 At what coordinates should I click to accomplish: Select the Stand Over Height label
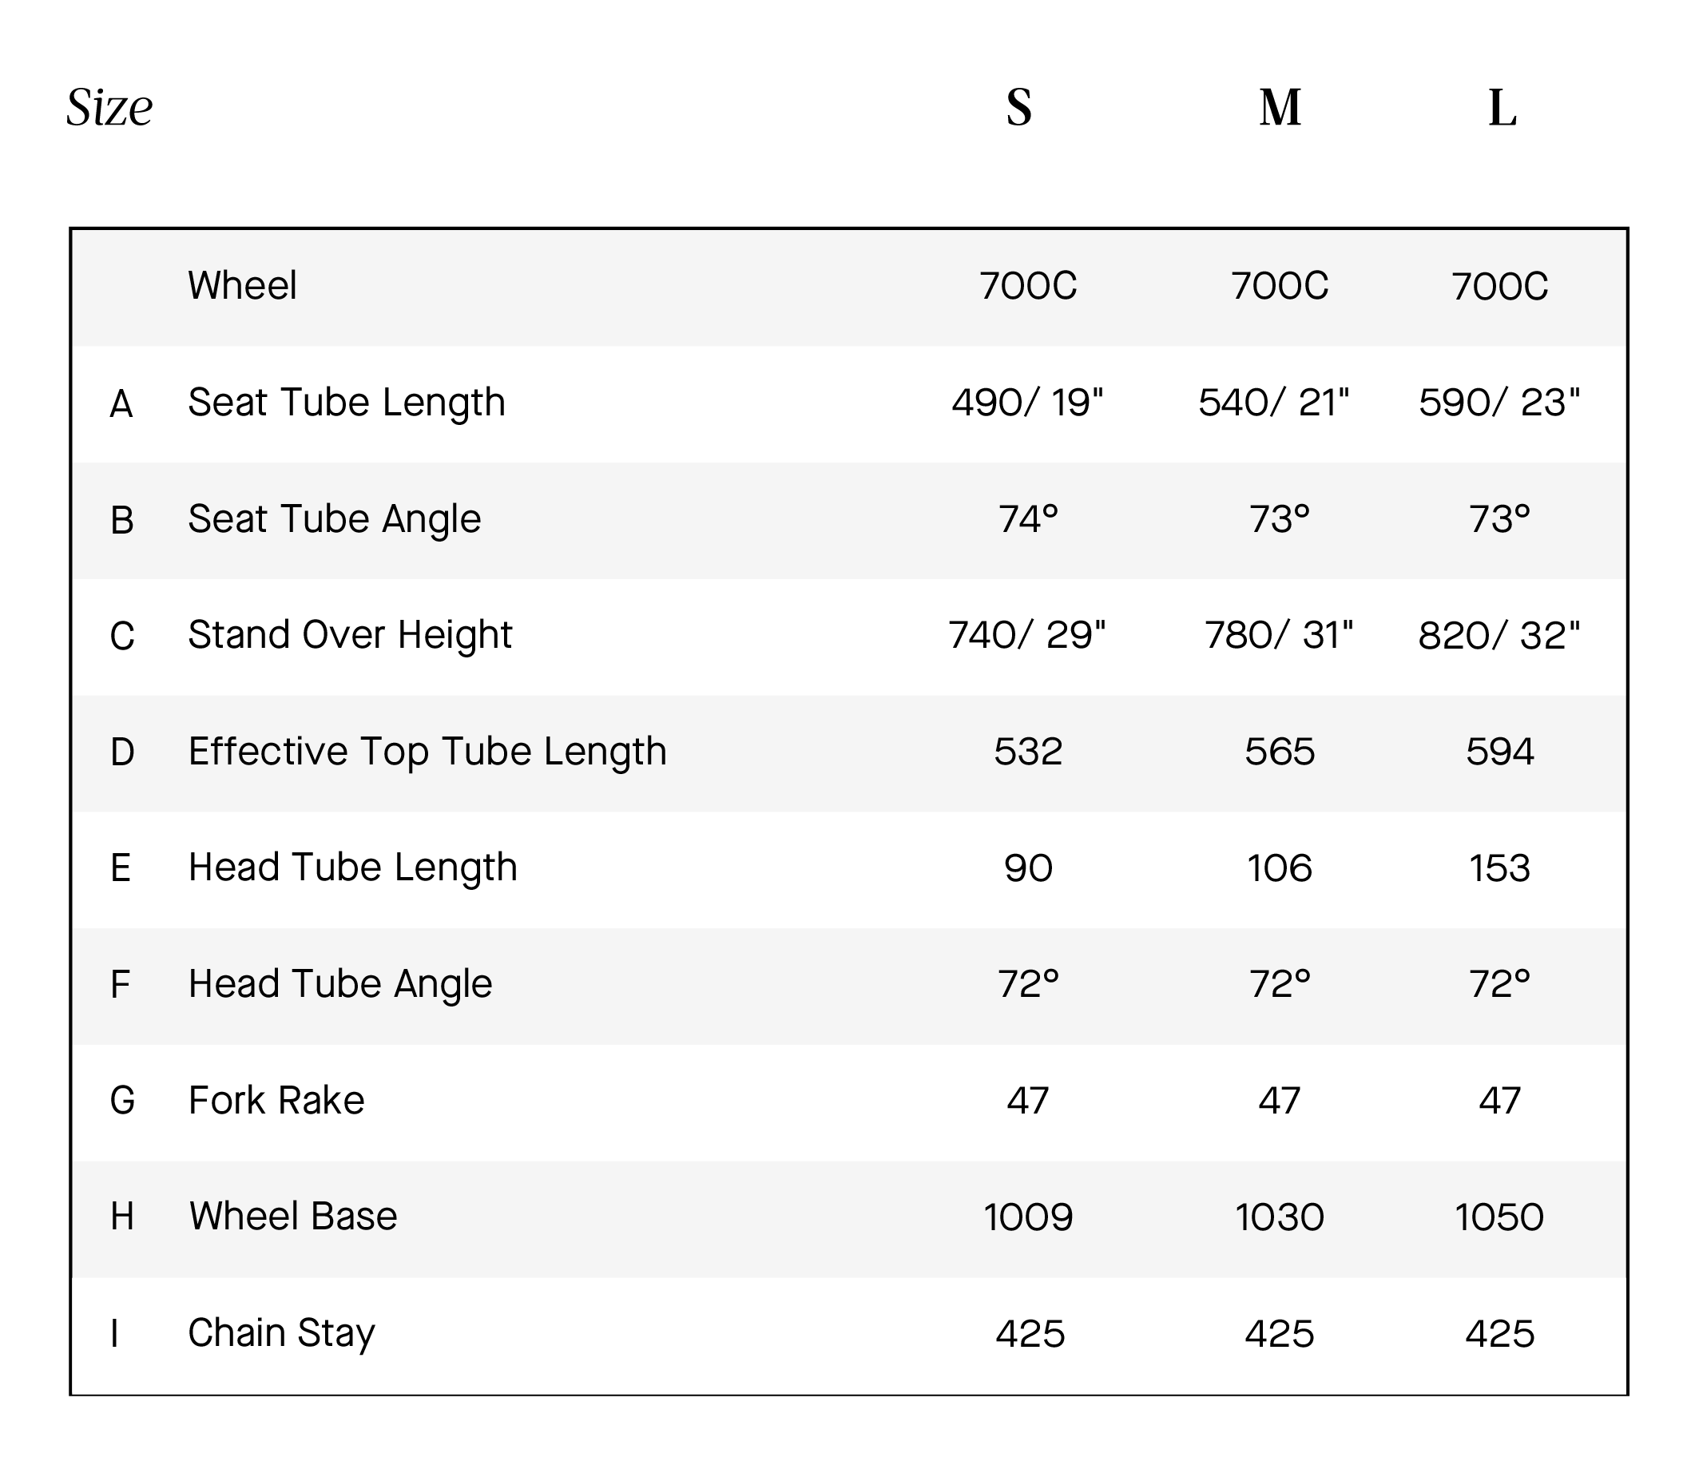point(350,635)
